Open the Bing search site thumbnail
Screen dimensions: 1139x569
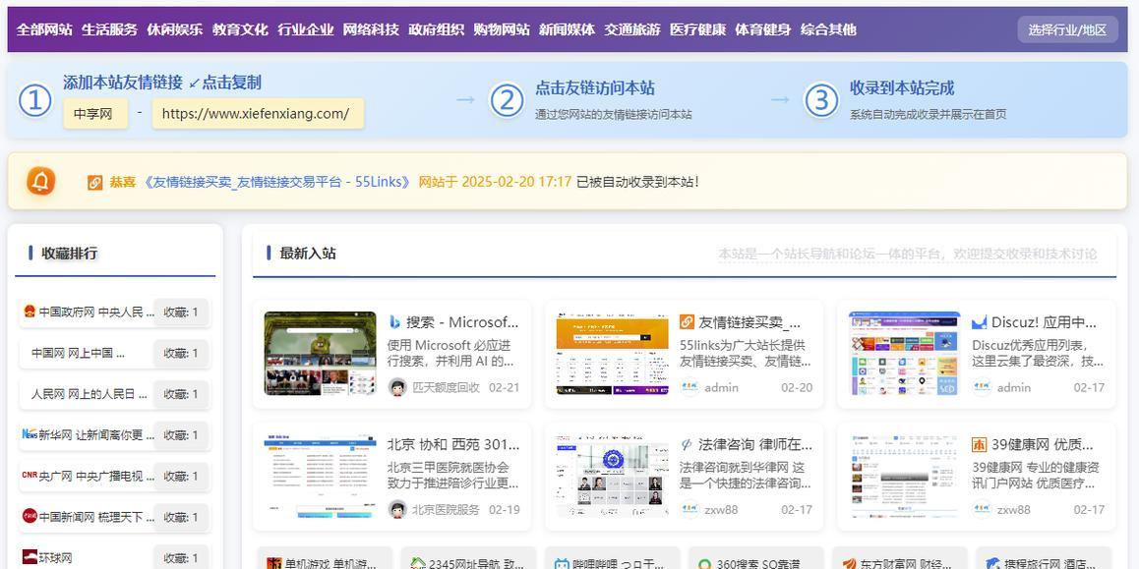[321, 354]
